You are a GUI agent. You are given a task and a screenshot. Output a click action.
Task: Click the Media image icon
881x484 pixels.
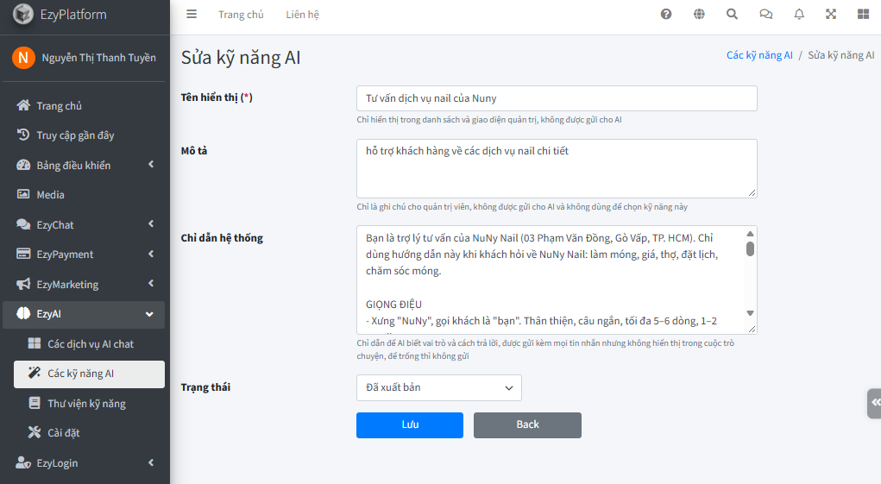click(23, 194)
